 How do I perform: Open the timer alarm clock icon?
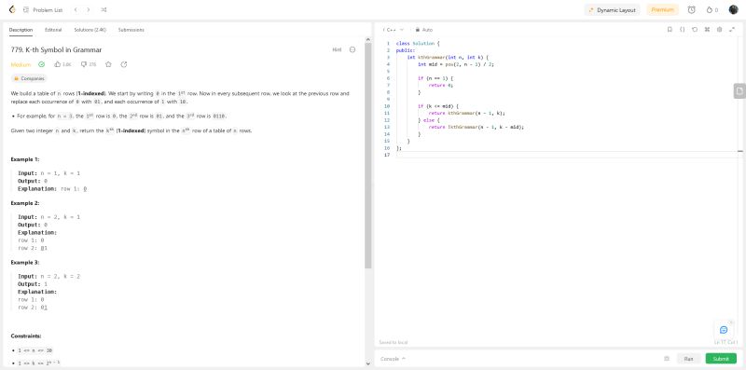point(691,9)
